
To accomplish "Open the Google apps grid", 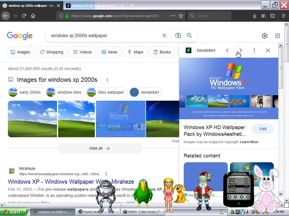I will 278,36.
